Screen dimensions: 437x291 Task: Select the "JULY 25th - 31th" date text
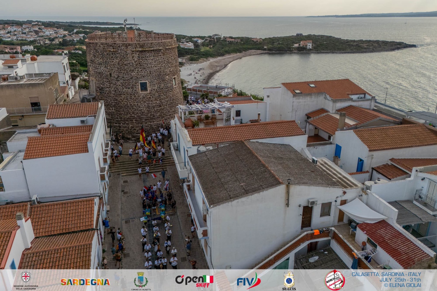pos(400,280)
